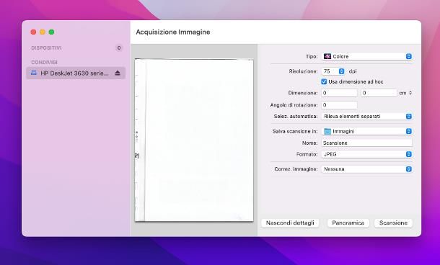Screen dimensions: 440x265
Task: Start scan with the Scansione button
Action: click(393, 223)
